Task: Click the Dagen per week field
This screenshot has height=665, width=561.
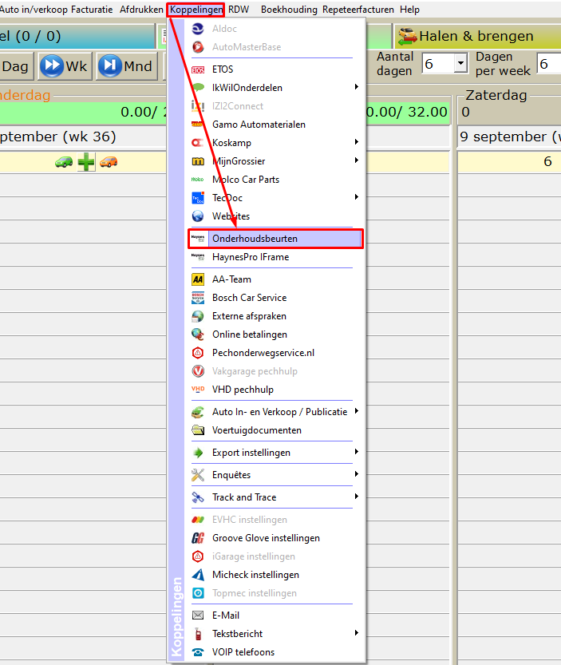Action: coord(549,64)
